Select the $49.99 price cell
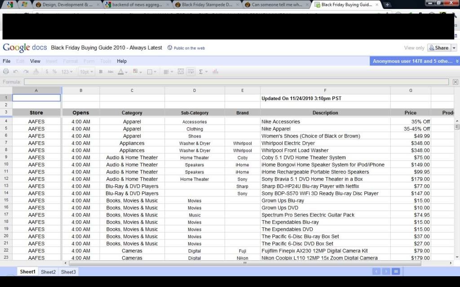 (x=411, y=136)
